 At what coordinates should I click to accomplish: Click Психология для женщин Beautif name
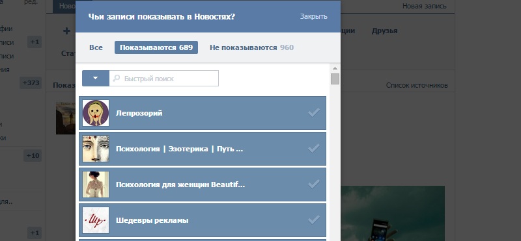[x=180, y=185]
